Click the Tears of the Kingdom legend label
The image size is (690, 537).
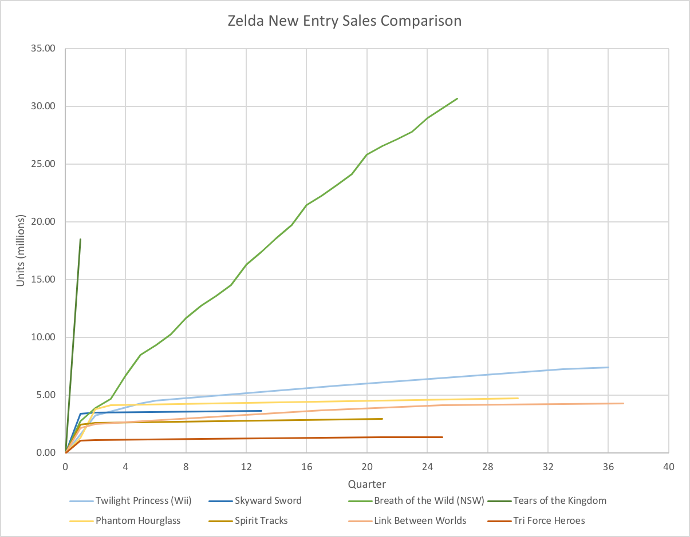(559, 501)
